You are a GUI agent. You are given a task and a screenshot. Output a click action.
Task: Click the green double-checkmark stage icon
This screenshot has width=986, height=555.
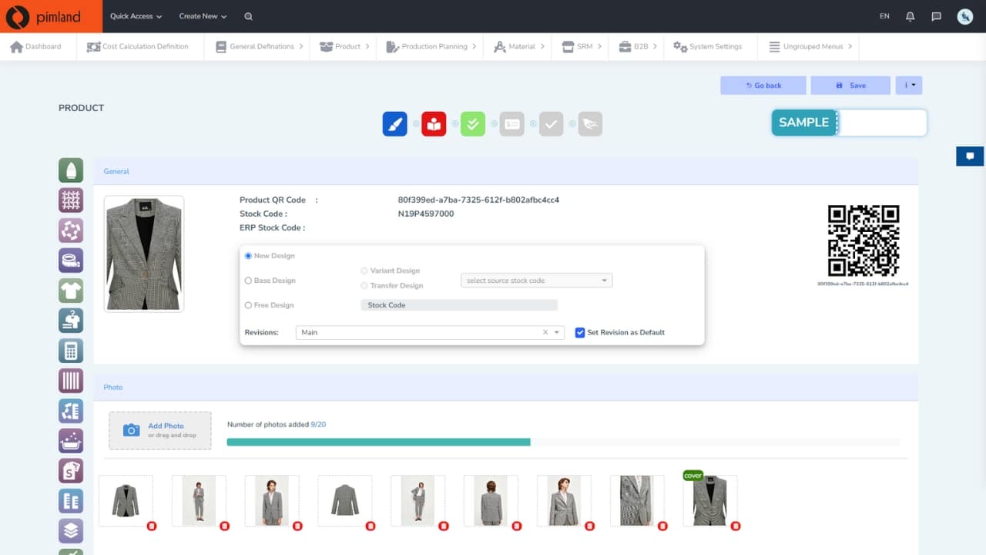pyautogui.click(x=473, y=124)
